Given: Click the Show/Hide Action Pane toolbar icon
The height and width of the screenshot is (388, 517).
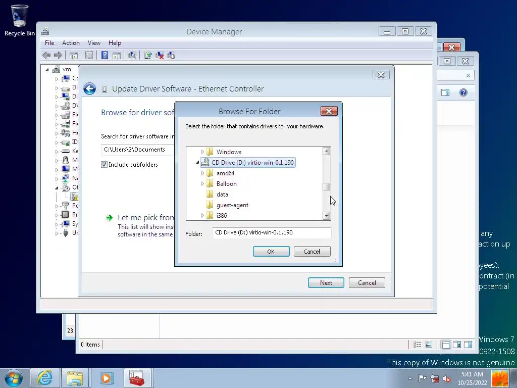Looking at the screenshot, I should tap(117, 56).
